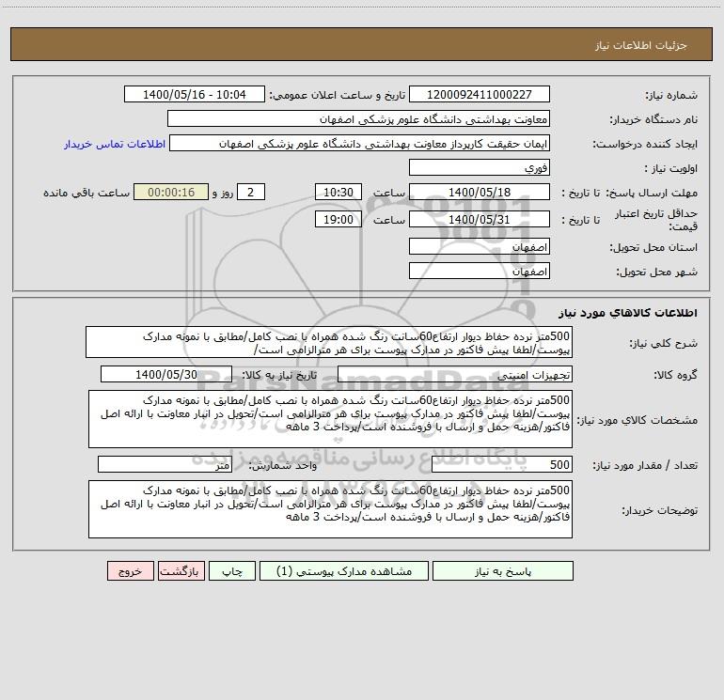Click the تعداد / مقدار مورد نیاز label

tap(645, 466)
